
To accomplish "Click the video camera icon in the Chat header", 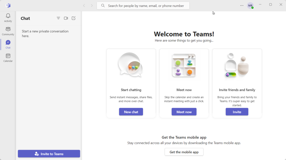I will tap(66, 18).
